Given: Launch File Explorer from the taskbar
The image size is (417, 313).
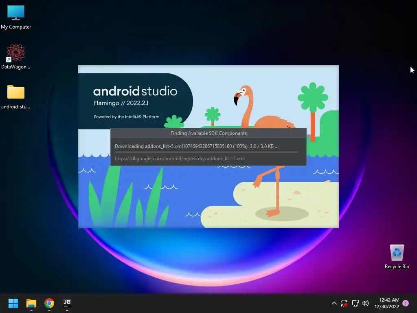Looking at the screenshot, I should click(31, 303).
